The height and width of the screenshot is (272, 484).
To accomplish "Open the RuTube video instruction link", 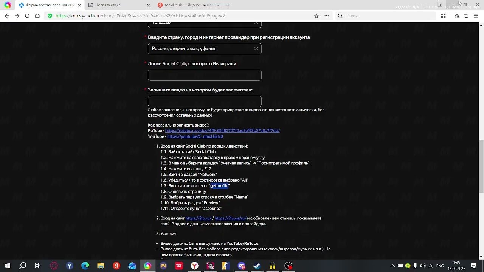I will (222, 131).
